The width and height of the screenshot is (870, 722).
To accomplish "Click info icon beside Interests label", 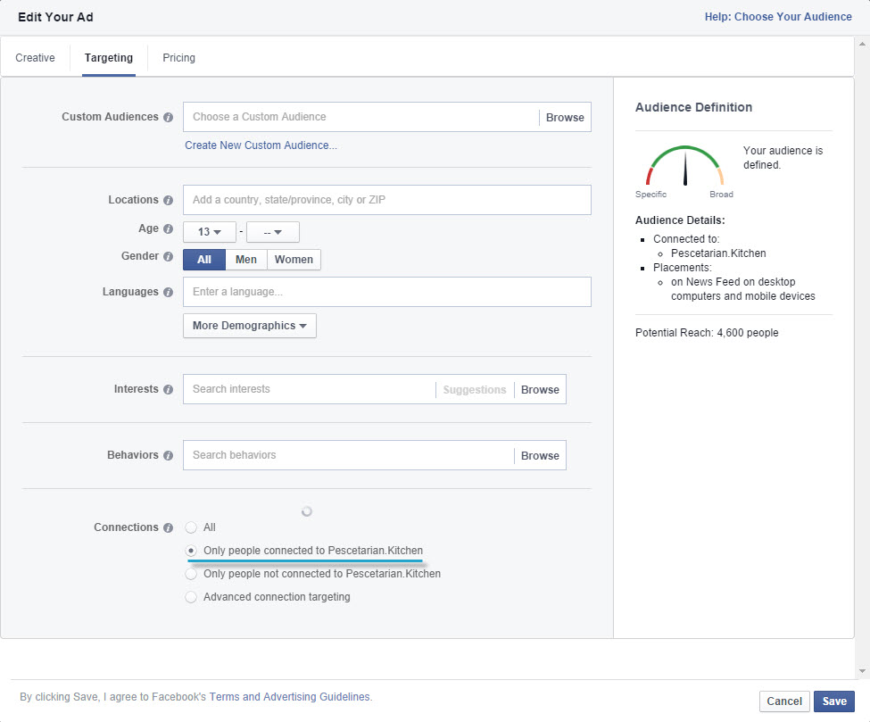I will pos(168,390).
